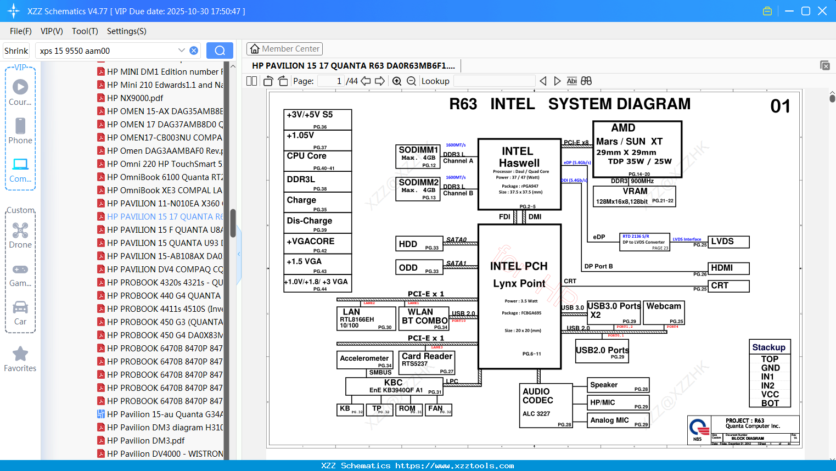Open HP PAVILION 15-AB108AX file
This screenshot has width=836, height=471.
point(160,256)
